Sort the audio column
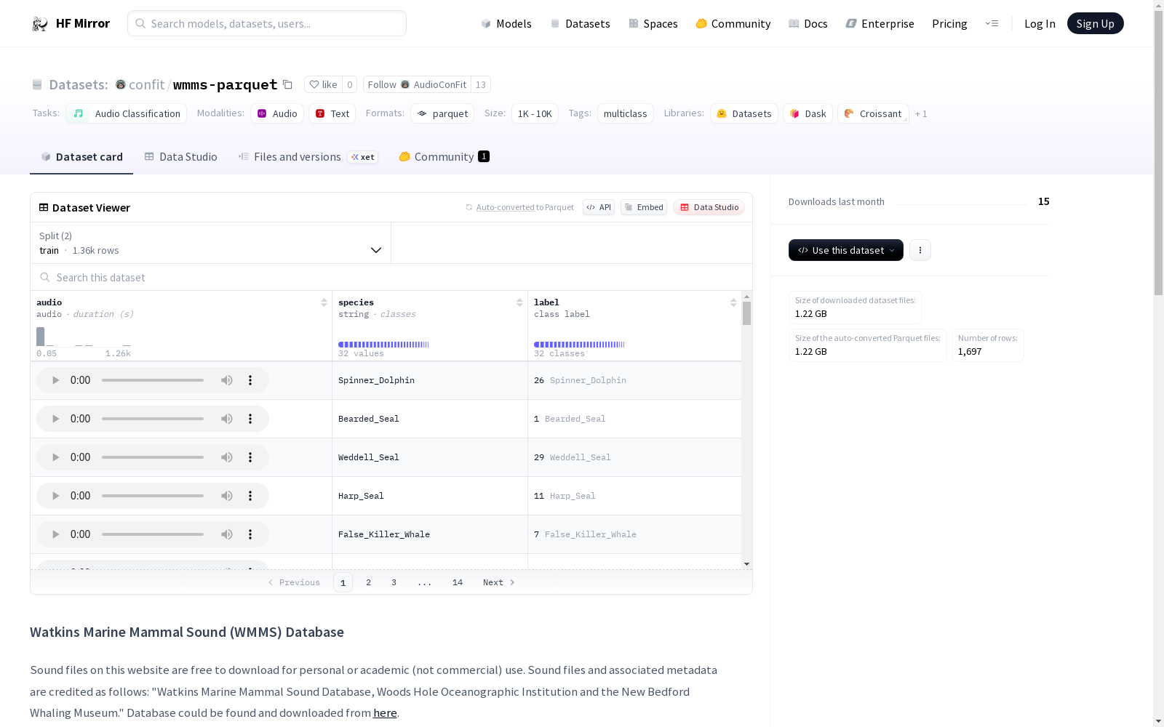 [324, 302]
